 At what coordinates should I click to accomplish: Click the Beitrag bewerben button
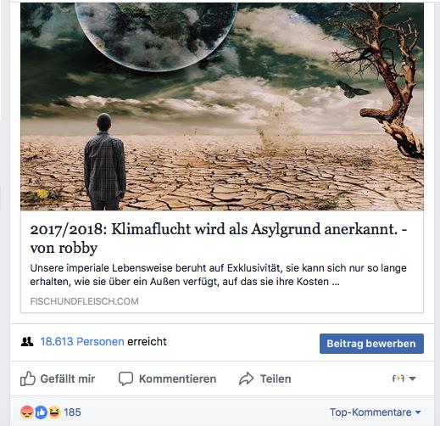[371, 344]
